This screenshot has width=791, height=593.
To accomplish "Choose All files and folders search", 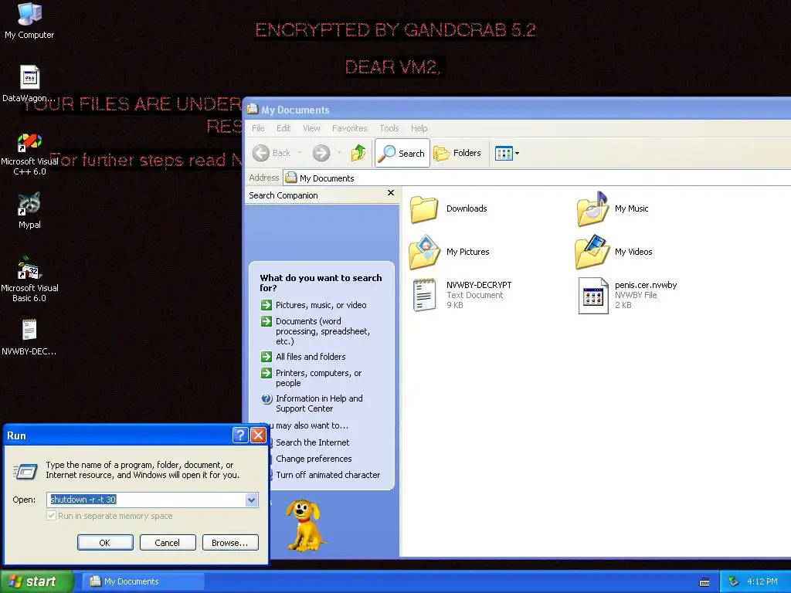I will (x=303, y=357).
